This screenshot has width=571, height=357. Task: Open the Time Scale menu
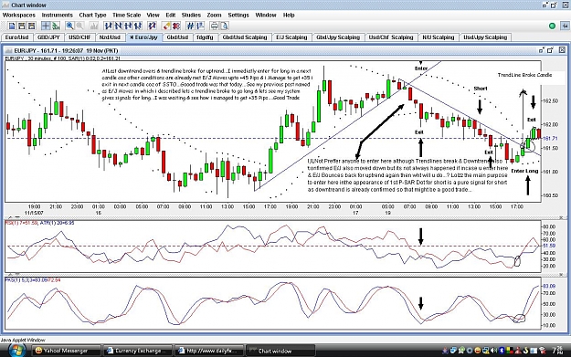126,15
